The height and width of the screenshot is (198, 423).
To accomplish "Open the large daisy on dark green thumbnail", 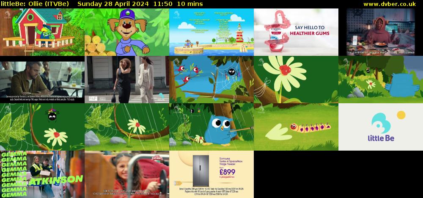I will coord(296,80).
